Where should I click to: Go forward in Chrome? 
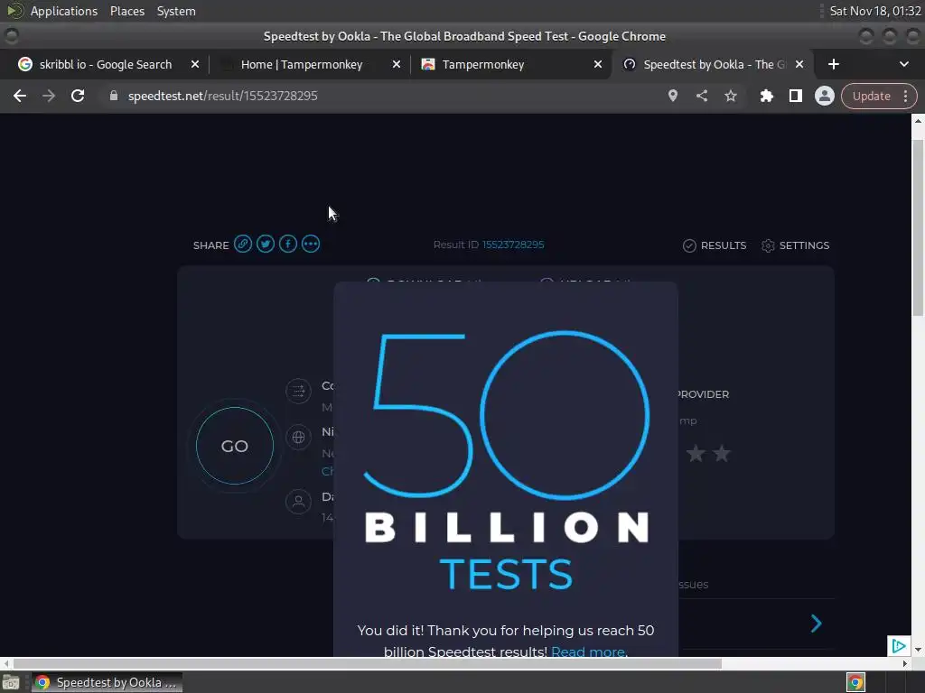(49, 96)
